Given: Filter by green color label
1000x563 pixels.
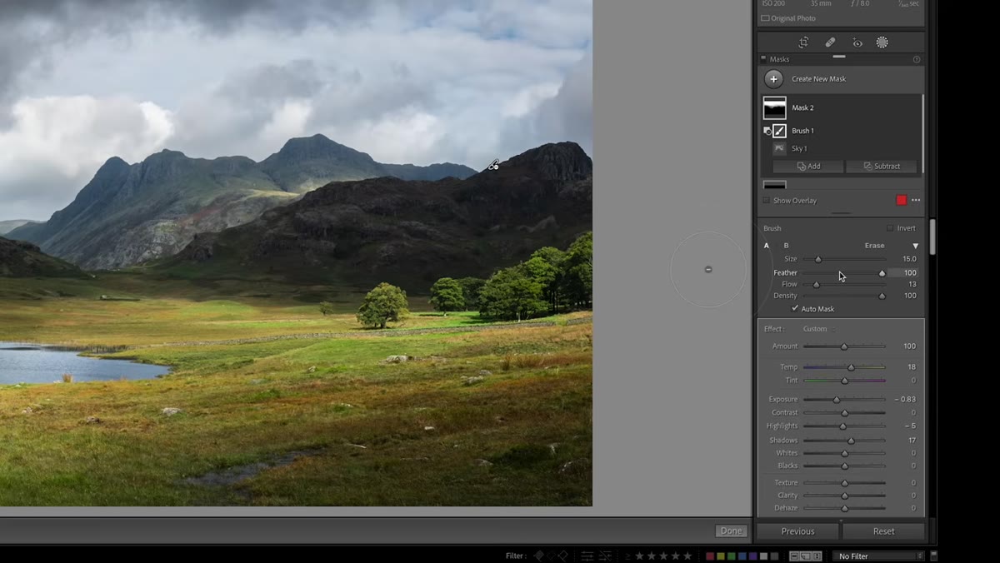Looking at the screenshot, I should [732, 556].
